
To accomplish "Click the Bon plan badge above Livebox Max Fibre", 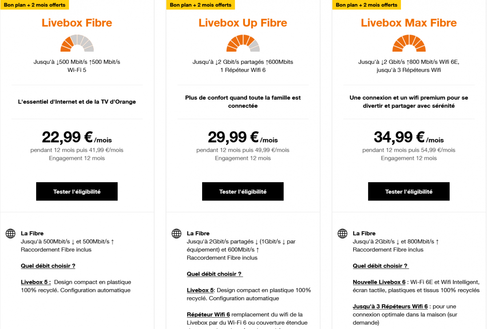I will click(366, 5).
